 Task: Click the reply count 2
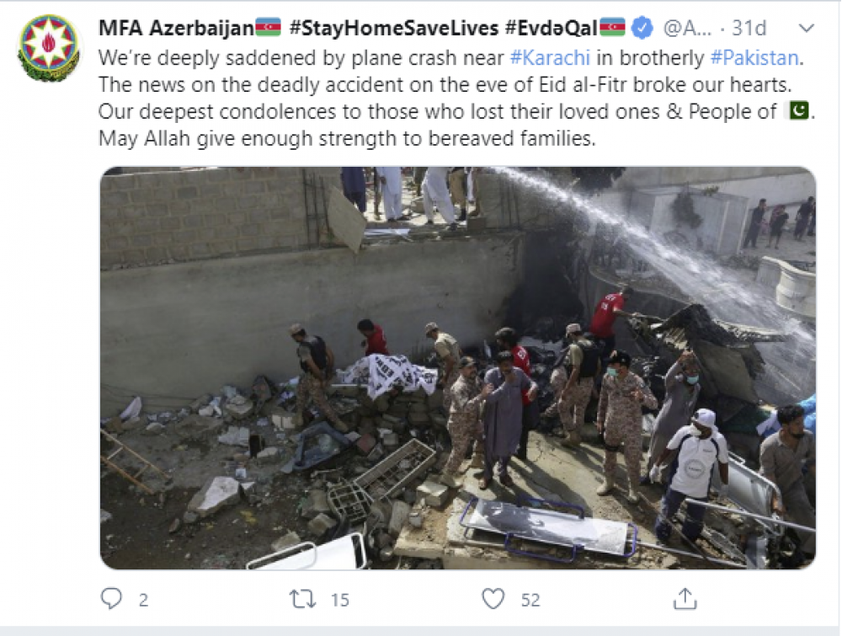tap(143, 600)
